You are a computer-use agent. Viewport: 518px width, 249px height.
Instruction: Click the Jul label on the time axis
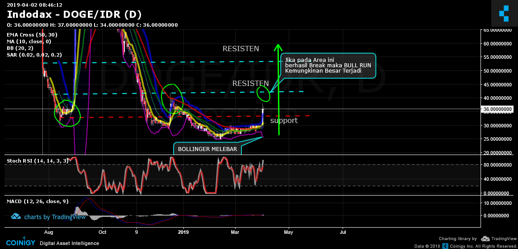point(343,232)
